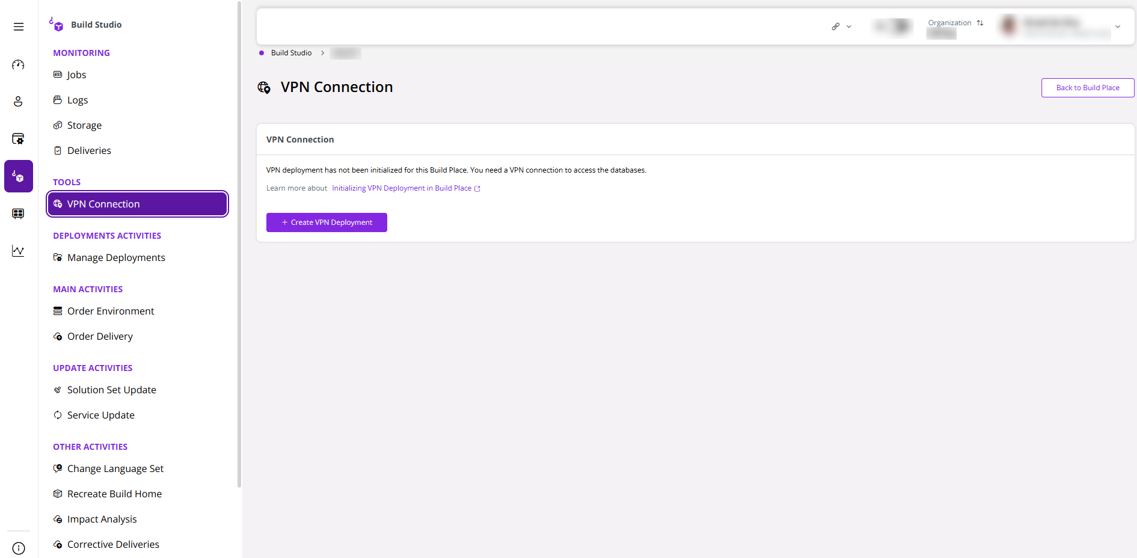Open the info icon at the bottom left
Screen dimensions: 1137x558
pos(19,548)
